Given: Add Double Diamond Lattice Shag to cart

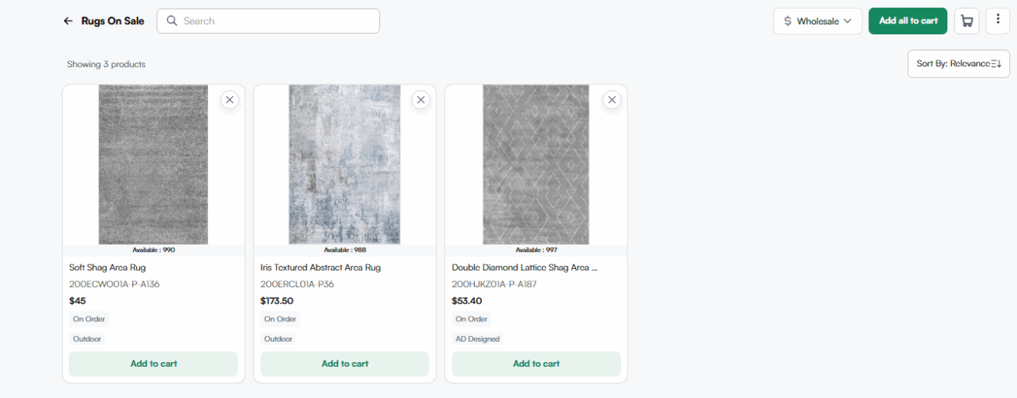Looking at the screenshot, I should click(536, 364).
